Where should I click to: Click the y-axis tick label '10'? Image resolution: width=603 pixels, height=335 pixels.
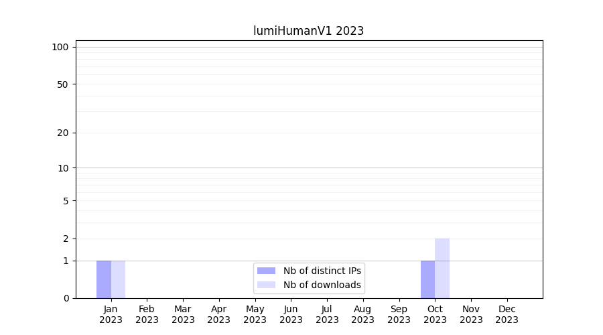(63, 168)
